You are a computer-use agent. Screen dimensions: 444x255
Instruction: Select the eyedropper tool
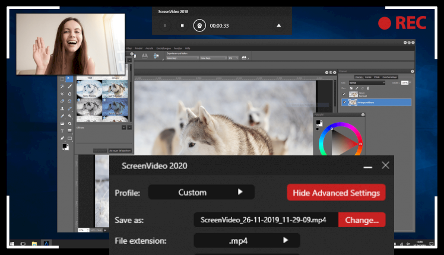pos(62,116)
